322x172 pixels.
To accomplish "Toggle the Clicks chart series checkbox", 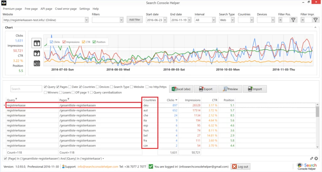I will click(51, 42).
